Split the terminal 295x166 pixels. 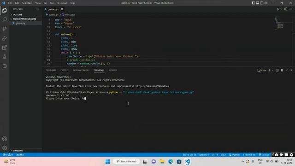[277, 70]
